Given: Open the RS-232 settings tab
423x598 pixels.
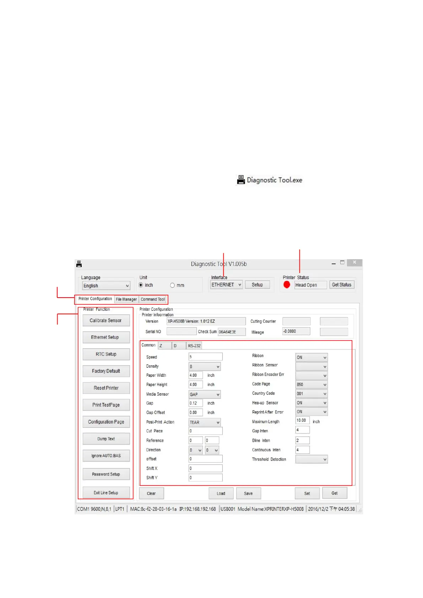Looking at the screenshot, I should [x=194, y=346].
